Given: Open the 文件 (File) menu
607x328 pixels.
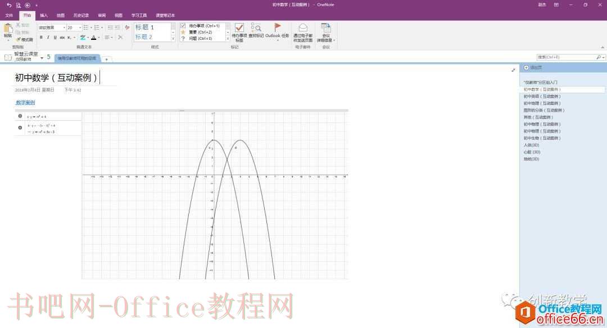Looking at the screenshot, I should point(9,16).
